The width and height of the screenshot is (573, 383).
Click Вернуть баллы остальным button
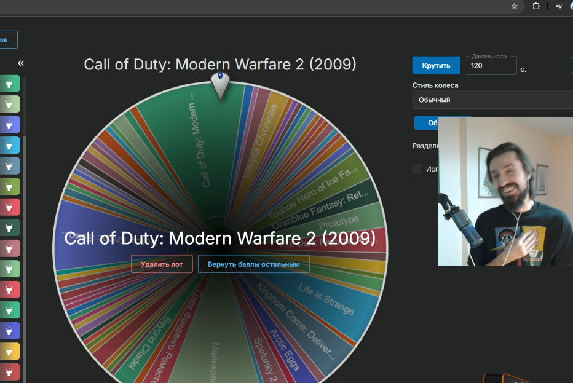pos(254,264)
